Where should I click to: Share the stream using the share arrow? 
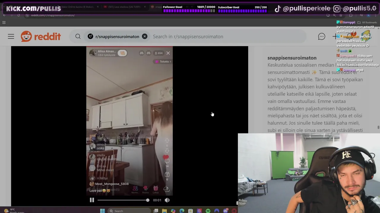(x=167, y=189)
